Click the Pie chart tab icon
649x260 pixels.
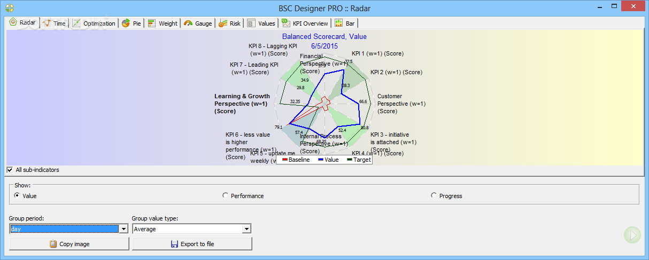click(x=126, y=23)
